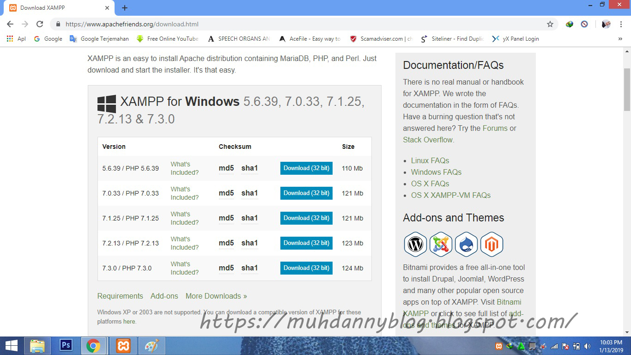Click the Joomla add-on icon
The width and height of the screenshot is (631, 355).
point(441,245)
